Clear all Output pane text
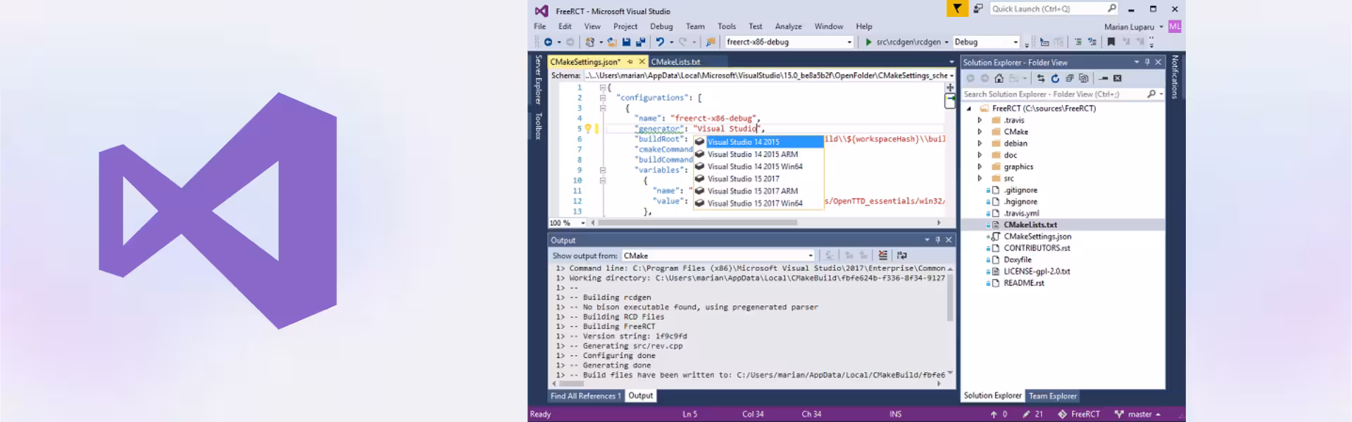The image size is (1352, 422). [x=882, y=255]
